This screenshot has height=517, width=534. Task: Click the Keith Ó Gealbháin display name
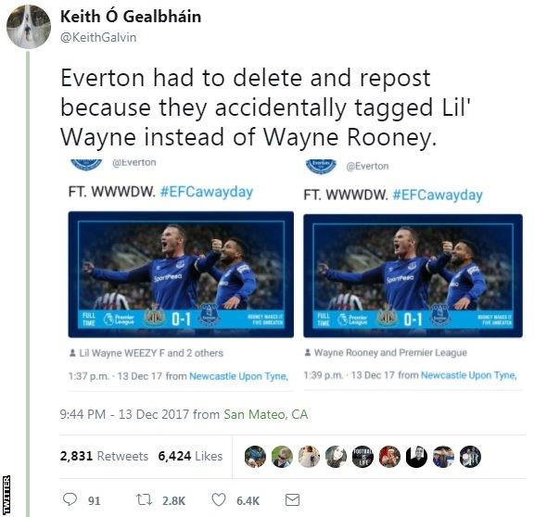pyautogui.click(x=131, y=17)
